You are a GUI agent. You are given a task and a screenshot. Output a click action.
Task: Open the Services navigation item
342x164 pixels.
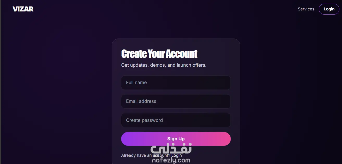coord(306,9)
